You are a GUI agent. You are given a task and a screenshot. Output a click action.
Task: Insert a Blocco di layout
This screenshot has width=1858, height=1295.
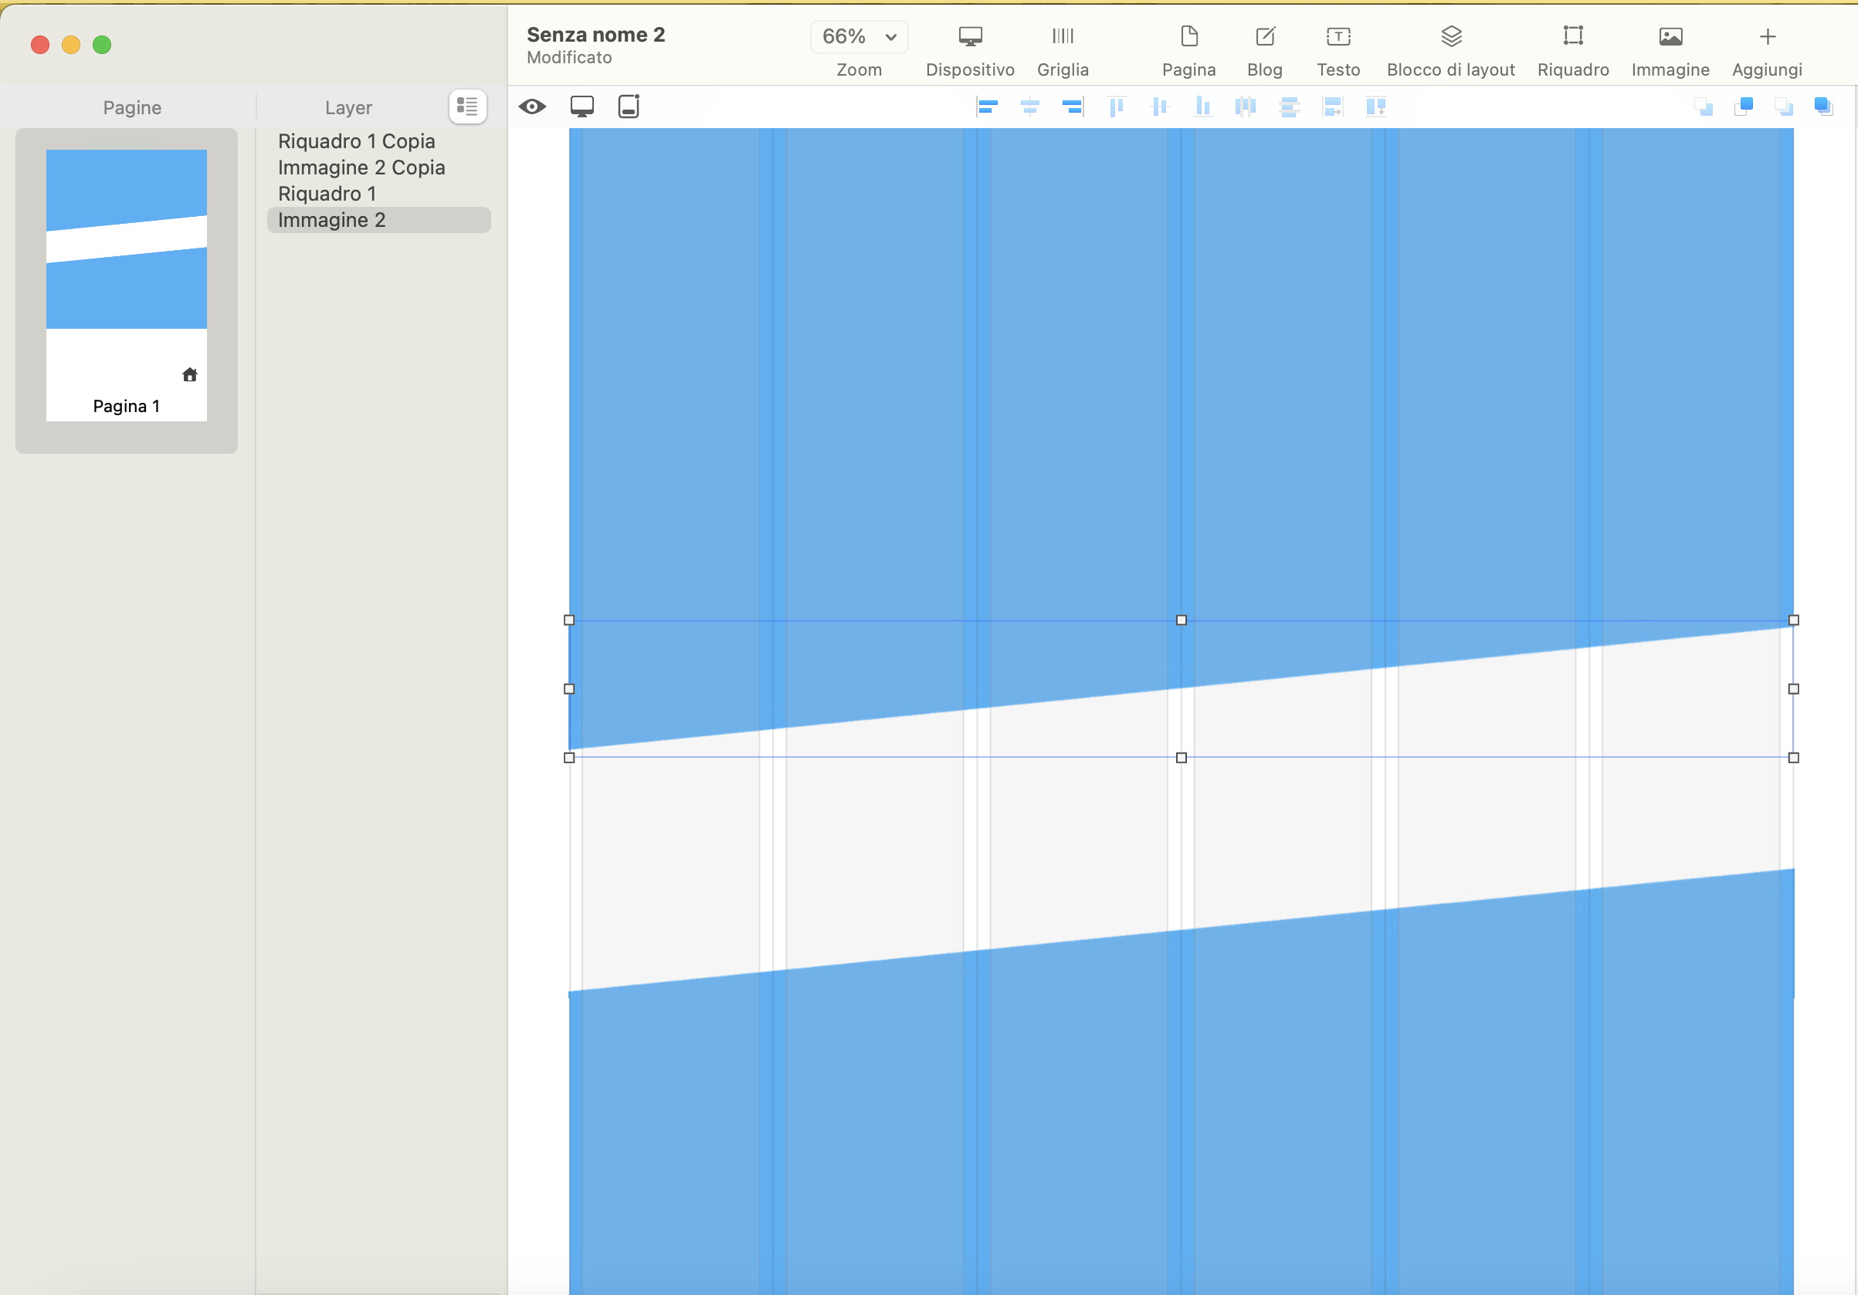coord(1450,50)
